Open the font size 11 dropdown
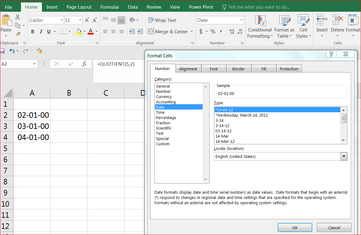Screen dimensions: 361x235 tap(80, 20)
